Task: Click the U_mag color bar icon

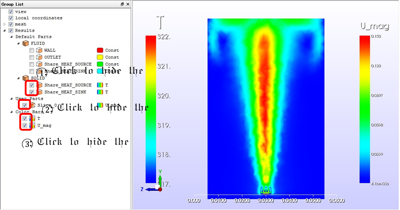Action: (32, 125)
